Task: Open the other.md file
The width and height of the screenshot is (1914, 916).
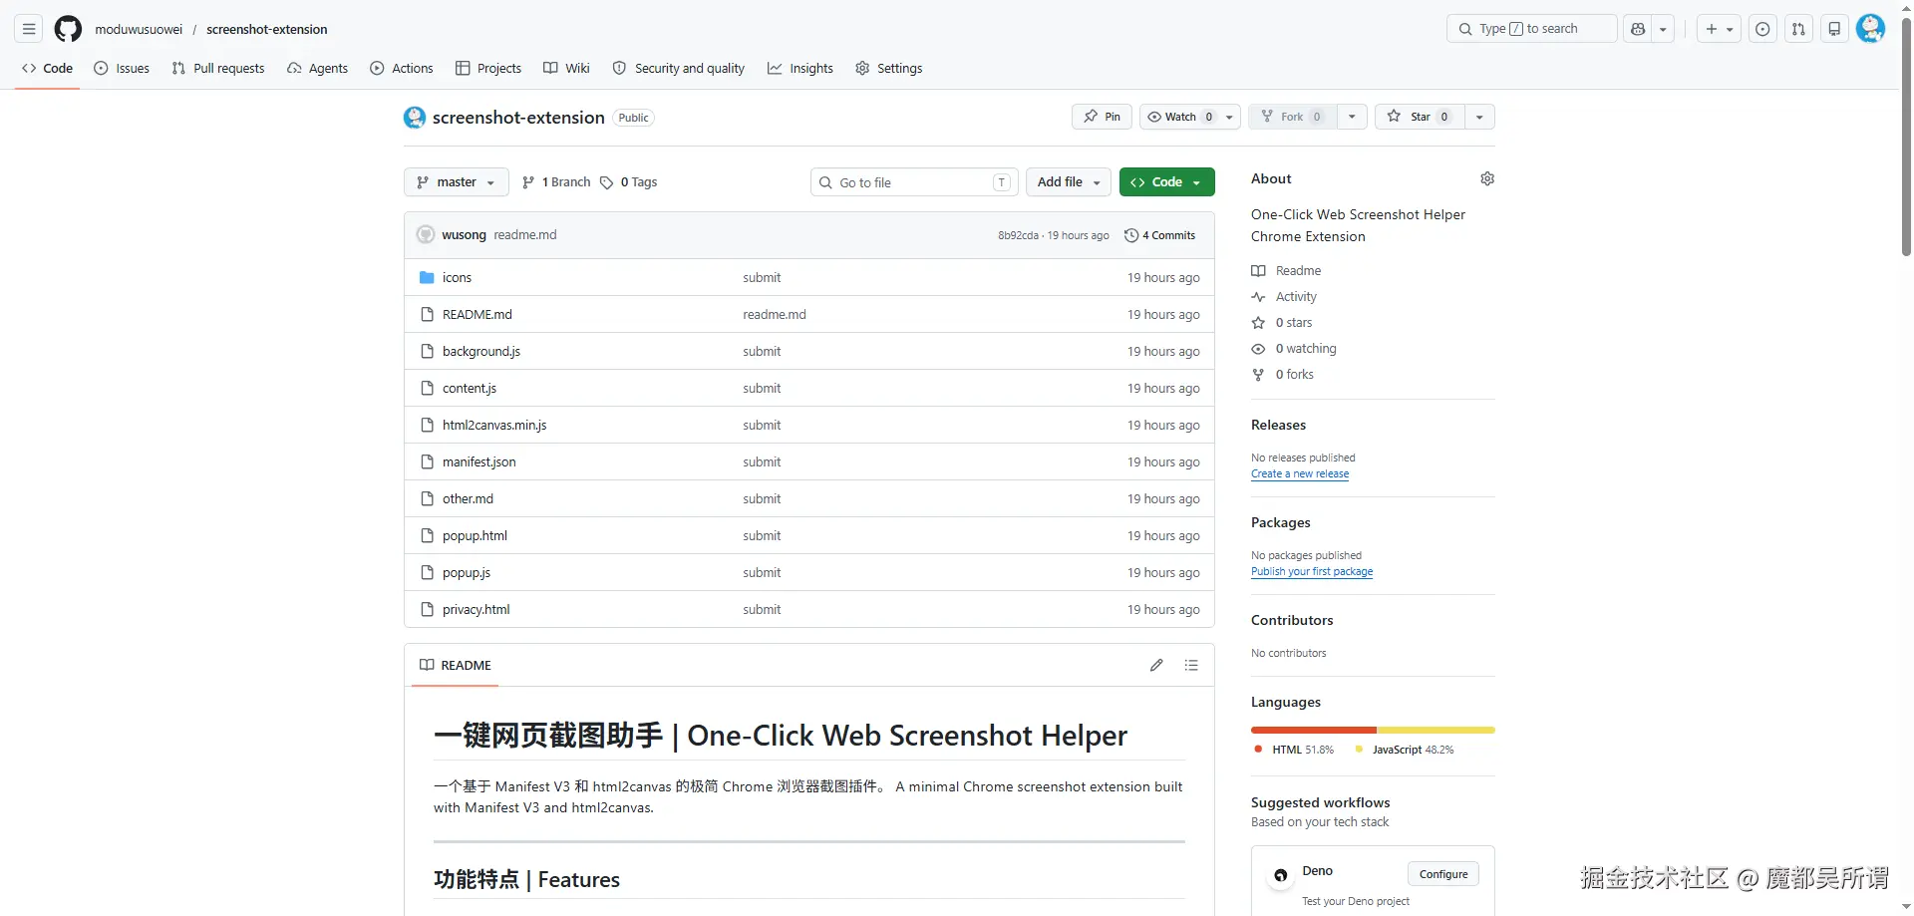Action: pyautogui.click(x=468, y=499)
